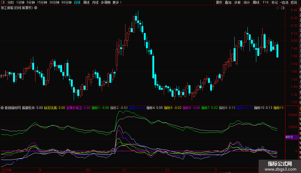Toggle the 复权 price adjustment option
The width and height of the screenshot is (301, 173).
tap(219, 3)
